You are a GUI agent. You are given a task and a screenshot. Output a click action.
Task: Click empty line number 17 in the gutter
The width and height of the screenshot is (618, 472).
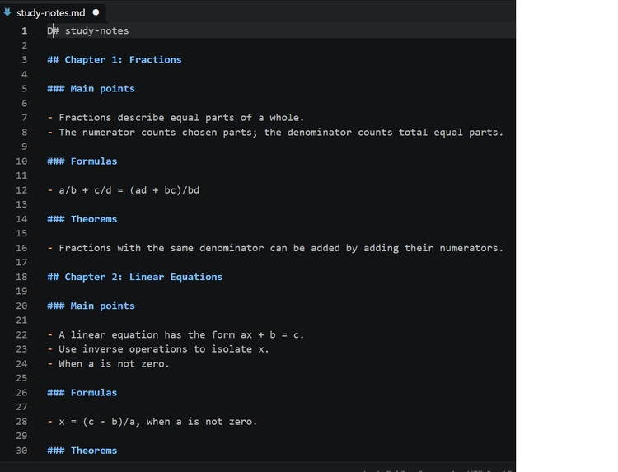click(21, 263)
